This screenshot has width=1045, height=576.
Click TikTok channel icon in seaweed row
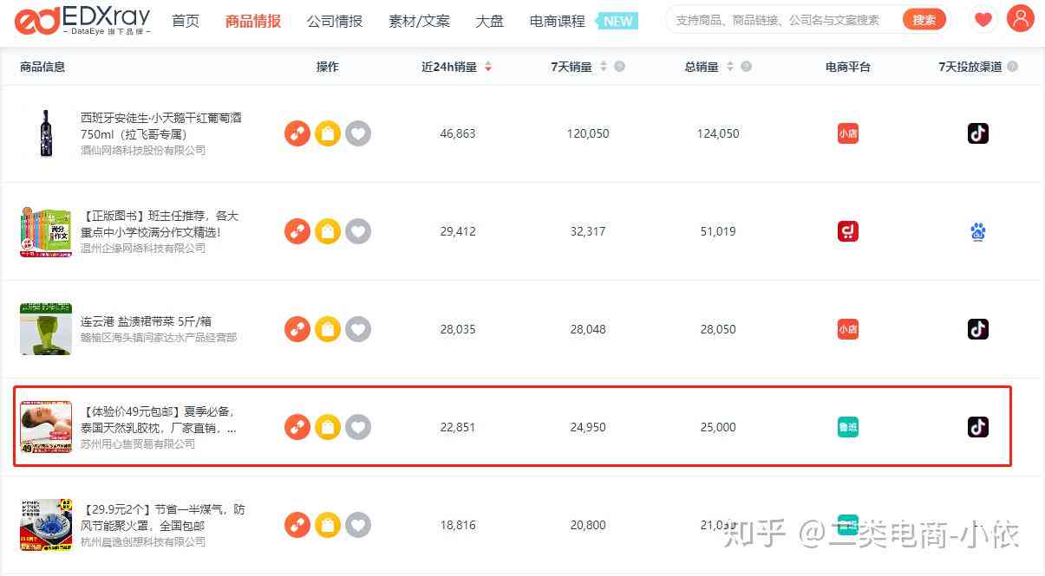coord(978,329)
